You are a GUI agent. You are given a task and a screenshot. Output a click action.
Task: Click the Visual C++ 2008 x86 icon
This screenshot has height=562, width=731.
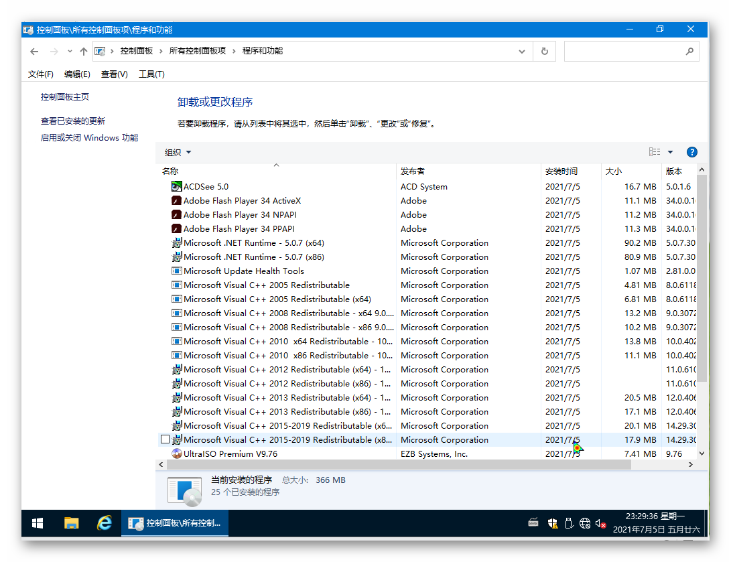click(x=177, y=327)
